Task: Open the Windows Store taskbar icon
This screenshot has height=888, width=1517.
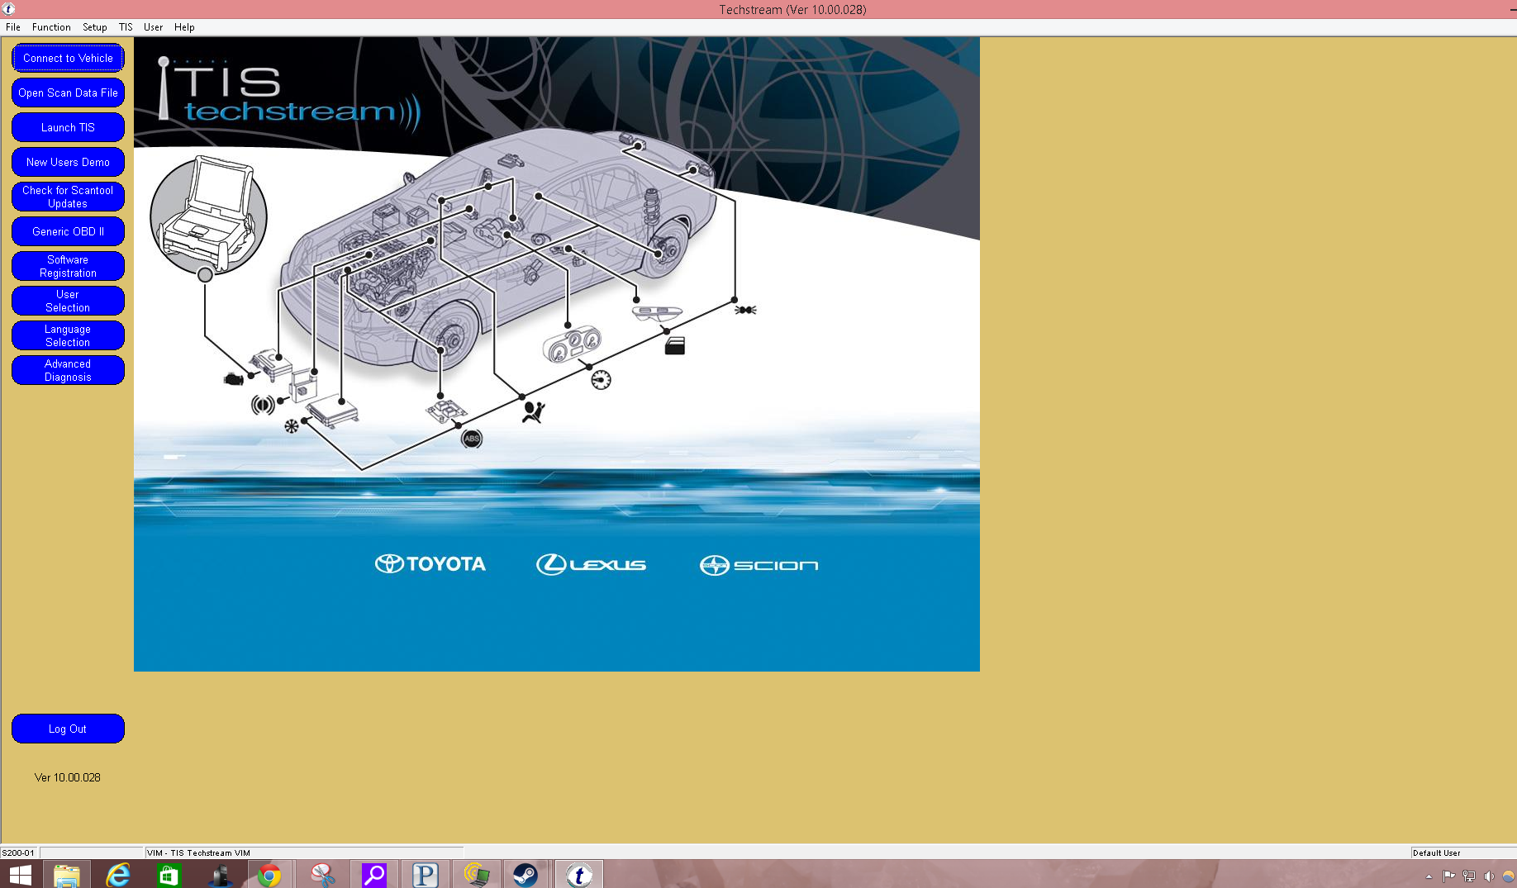Action: pos(169,875)
